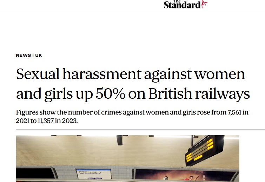265x182 pixels.
Task: Click the horizontal rule under the header
Action: click(132, 14)
